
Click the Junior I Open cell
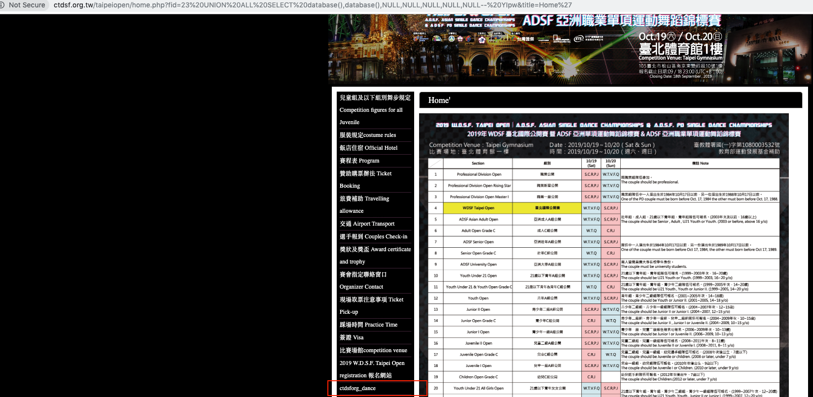tap(478, 332)
